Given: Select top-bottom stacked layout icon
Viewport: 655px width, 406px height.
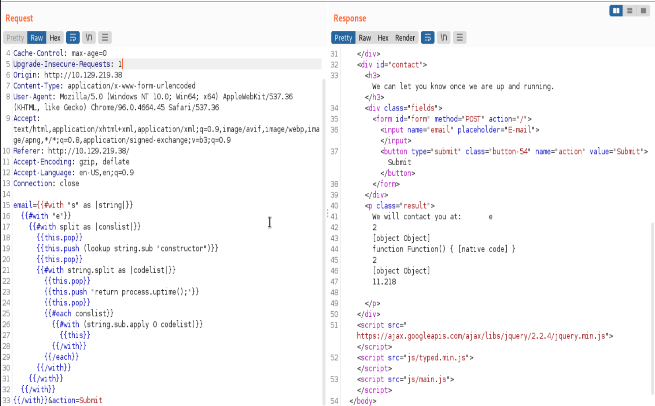Looking at the screenshot, I should 630,11.
